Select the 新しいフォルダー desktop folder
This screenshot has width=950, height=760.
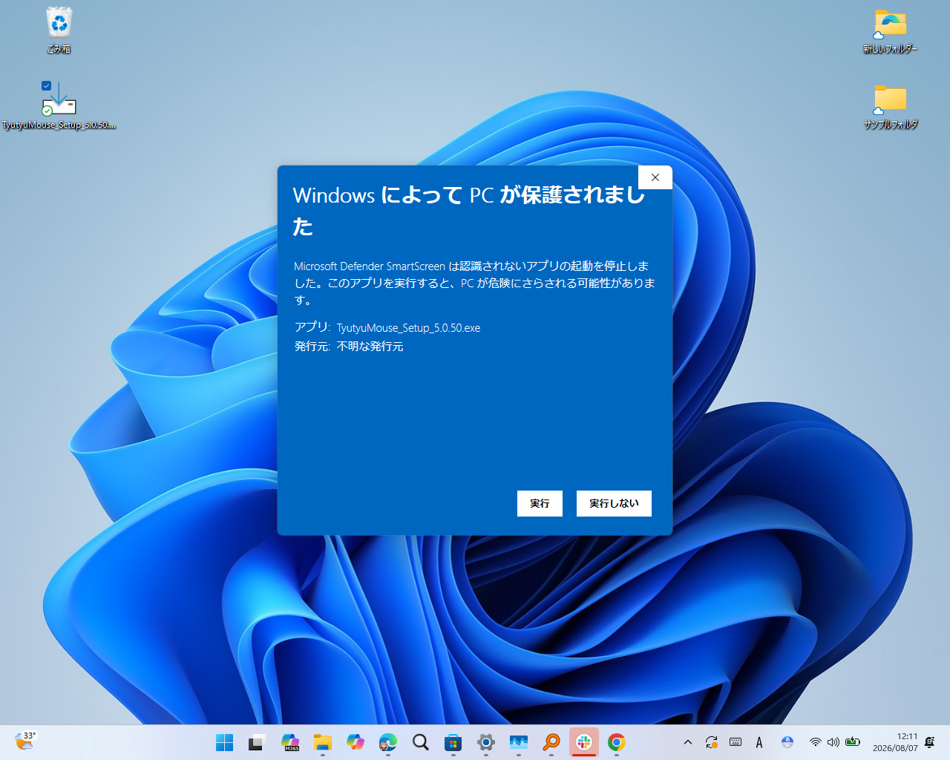tap(890, 31)
